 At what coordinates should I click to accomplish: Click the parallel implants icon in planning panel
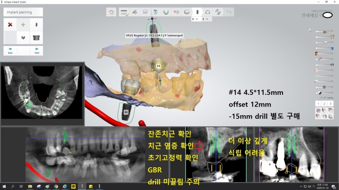[23, 38]
